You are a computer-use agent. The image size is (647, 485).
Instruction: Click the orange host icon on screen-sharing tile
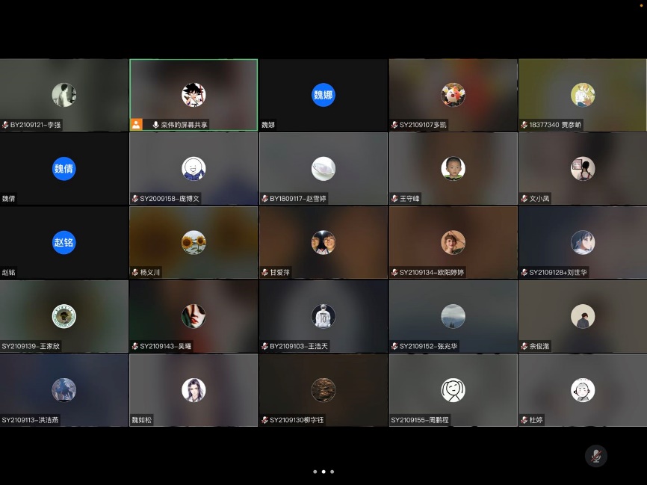pyautogui.click(x=136, y=125)
